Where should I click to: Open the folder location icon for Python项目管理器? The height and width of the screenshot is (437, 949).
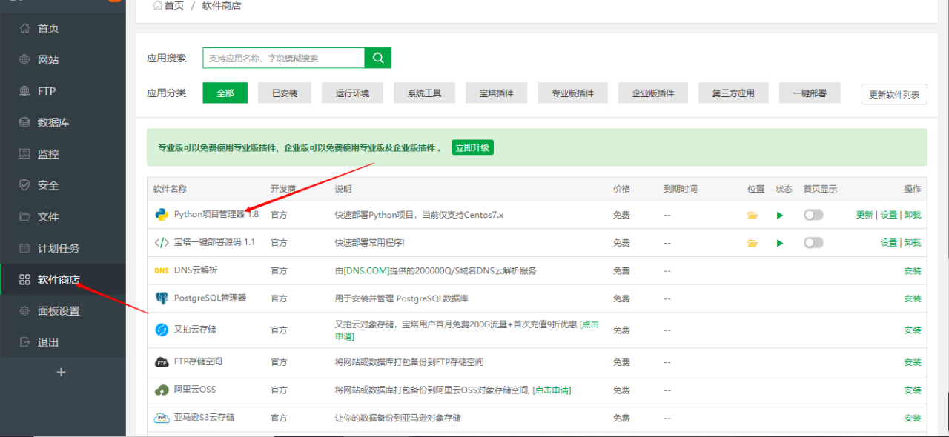[x=753, y=214]
